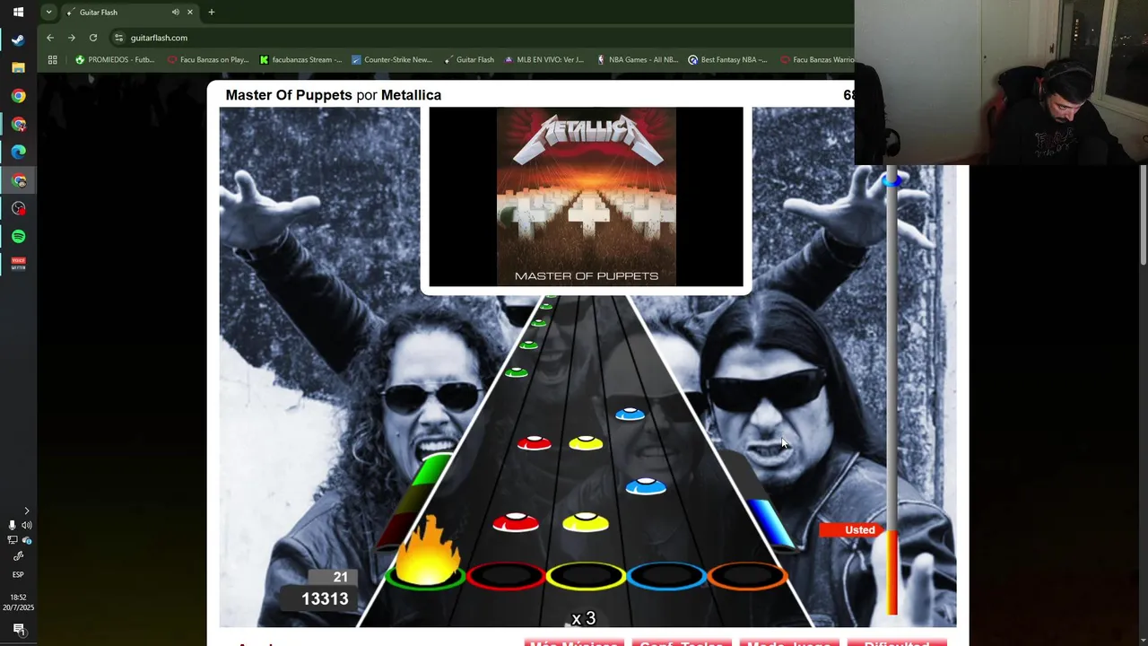Open the system volume control
The width and height of the screenshot is (1148, 646).
(26, 525)
